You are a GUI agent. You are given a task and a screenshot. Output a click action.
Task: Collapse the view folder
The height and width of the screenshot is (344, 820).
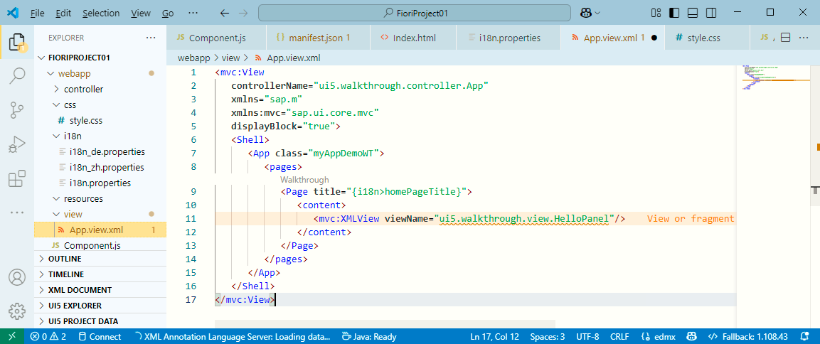tap(100, 215)
